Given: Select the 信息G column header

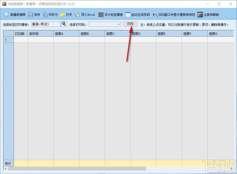Looking at the screenshot, I should 221,34.
